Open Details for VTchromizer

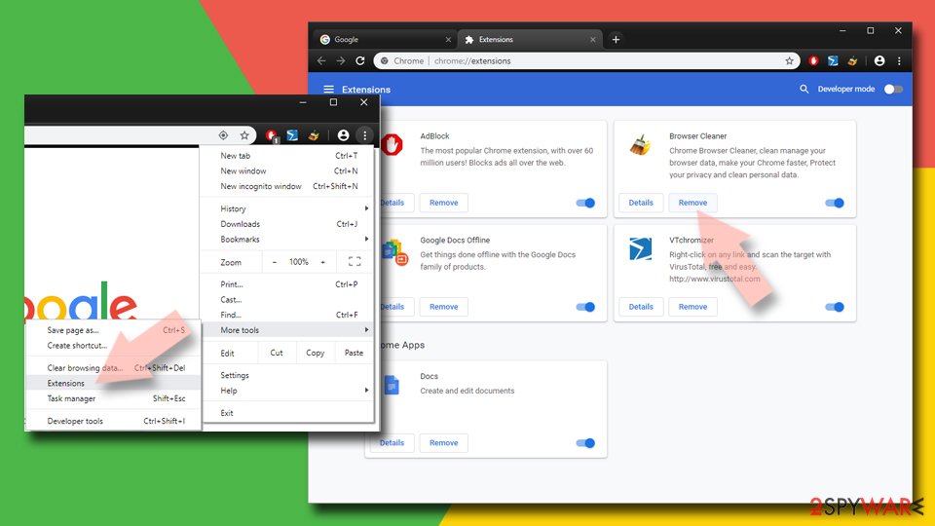[641, 307]
